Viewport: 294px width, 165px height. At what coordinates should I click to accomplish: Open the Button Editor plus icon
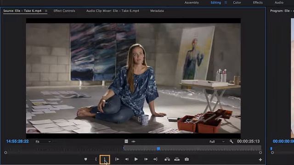(x=260, y=159)
